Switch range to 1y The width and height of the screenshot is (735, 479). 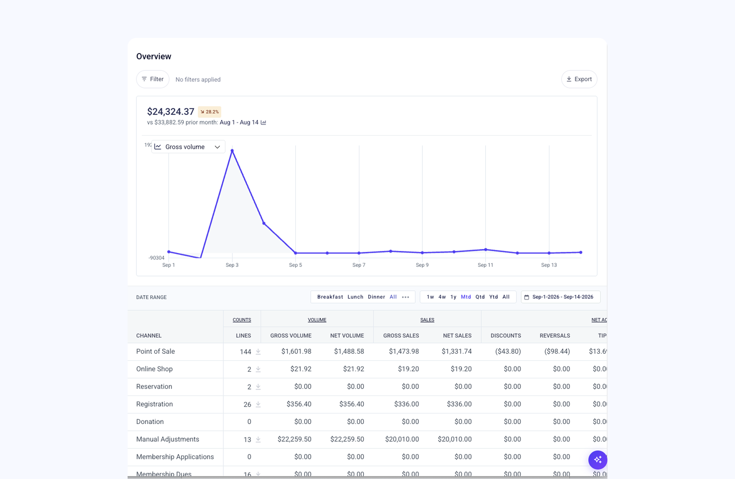[x=453, y=297]
